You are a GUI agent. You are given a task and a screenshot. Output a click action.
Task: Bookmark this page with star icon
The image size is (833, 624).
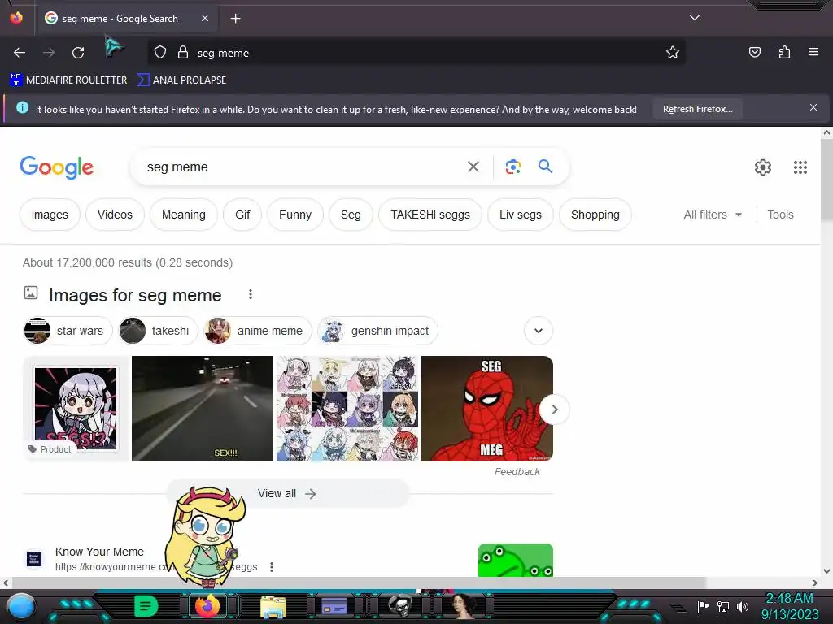pos(673,52)
